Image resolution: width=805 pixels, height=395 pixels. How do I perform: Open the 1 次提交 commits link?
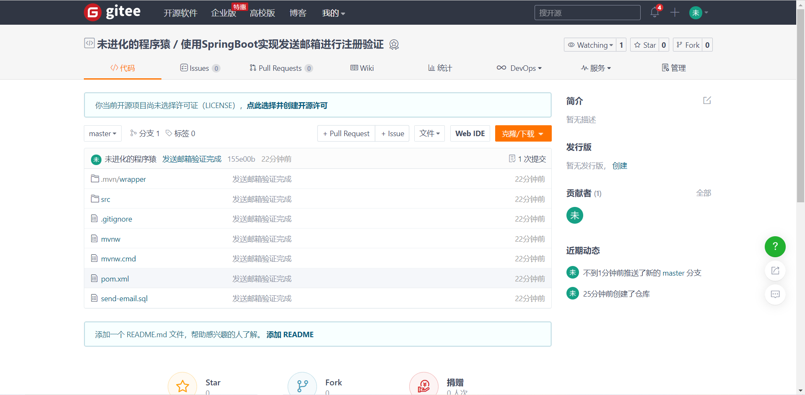(527, 159)
